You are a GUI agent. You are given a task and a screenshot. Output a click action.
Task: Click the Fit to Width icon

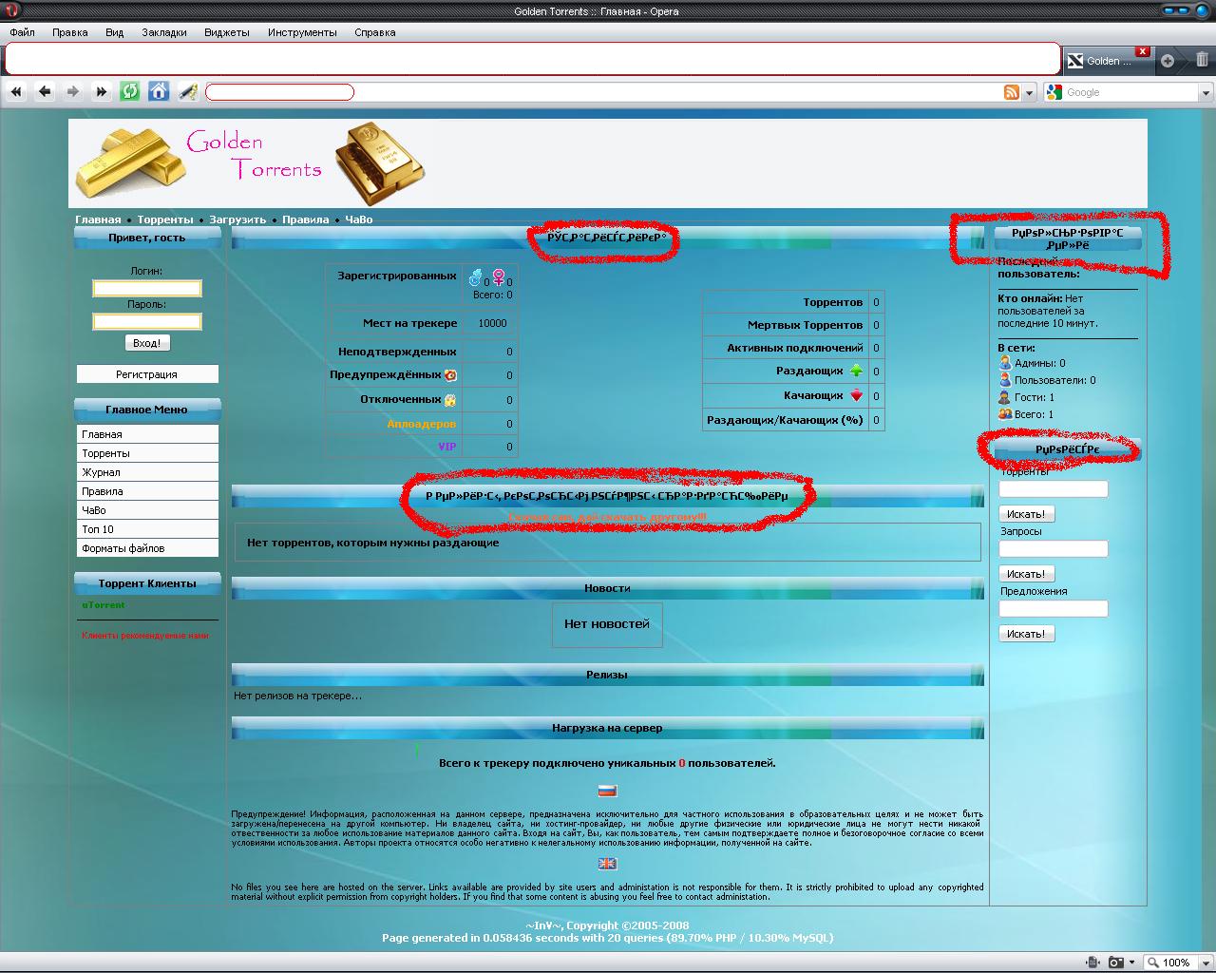pos(1093,962)
